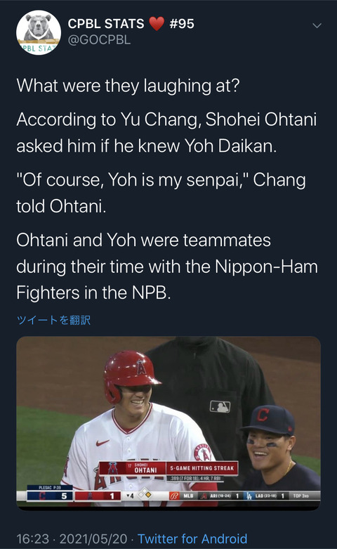Click the Nike swoosh on jersey
Viewport: 337px width, 549px height.
click(103, 443)
